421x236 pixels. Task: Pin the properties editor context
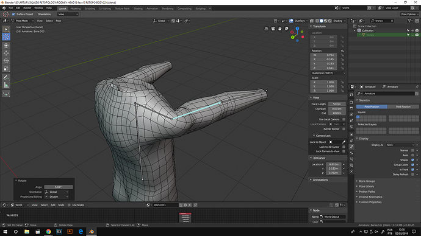(x=417, y=87)
